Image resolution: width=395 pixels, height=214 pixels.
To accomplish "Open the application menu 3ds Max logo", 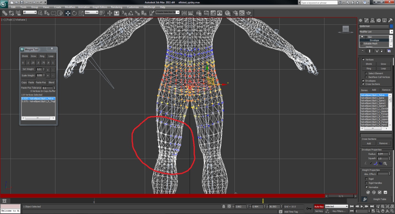I will coord(4,4).
